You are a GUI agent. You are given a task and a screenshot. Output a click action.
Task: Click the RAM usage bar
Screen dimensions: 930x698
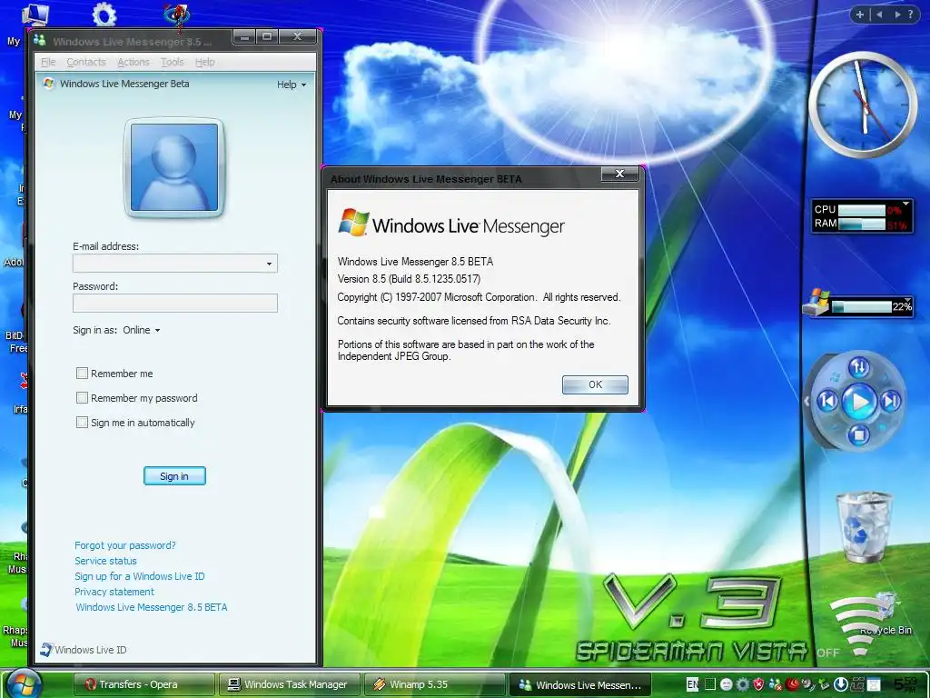[x=862, y=224]
